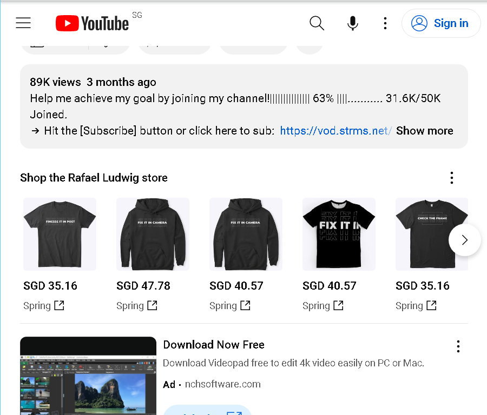Start voice search with microphone icon
The image size is (487, 415).
352,23
